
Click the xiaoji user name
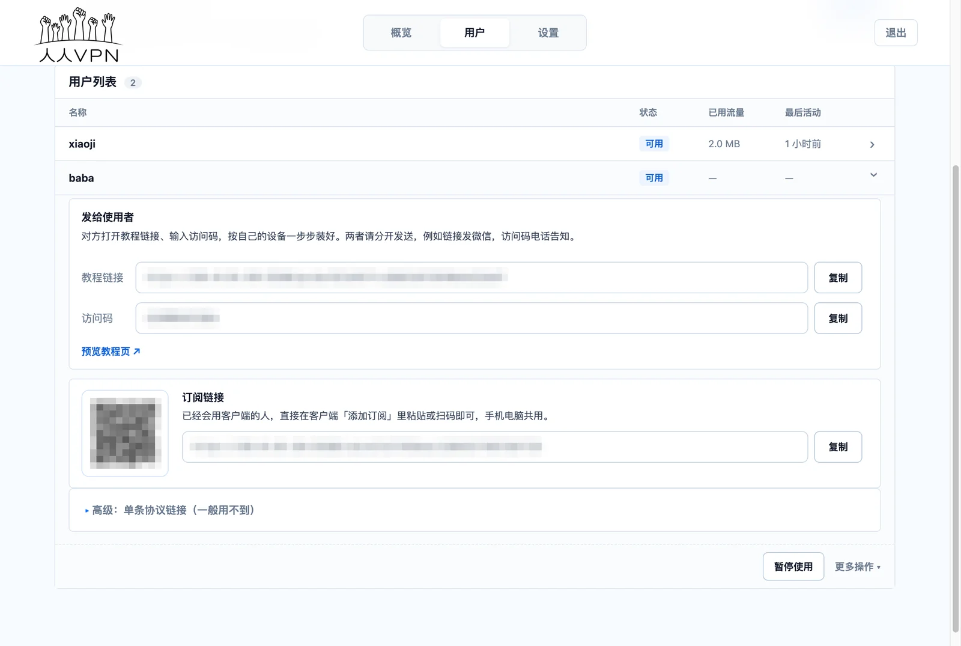tap(82, 144)
